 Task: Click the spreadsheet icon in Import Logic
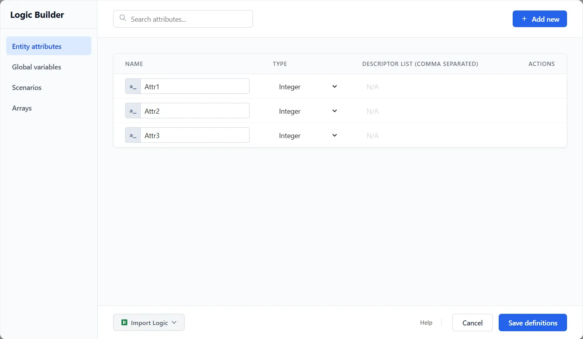point(124,322)
